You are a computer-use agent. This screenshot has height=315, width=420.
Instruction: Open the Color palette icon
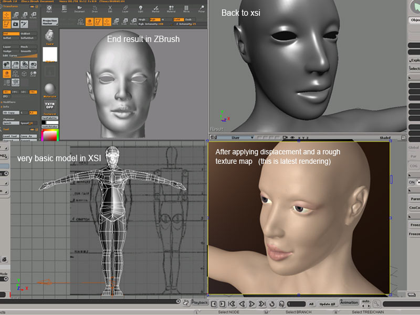[x=64, y=9]
